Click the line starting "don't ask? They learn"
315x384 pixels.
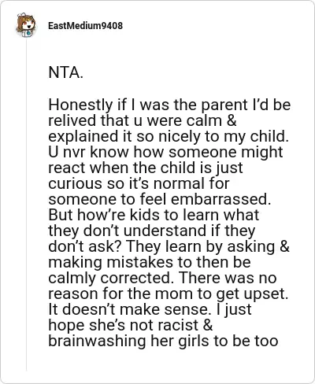click(x=169, y=247)
